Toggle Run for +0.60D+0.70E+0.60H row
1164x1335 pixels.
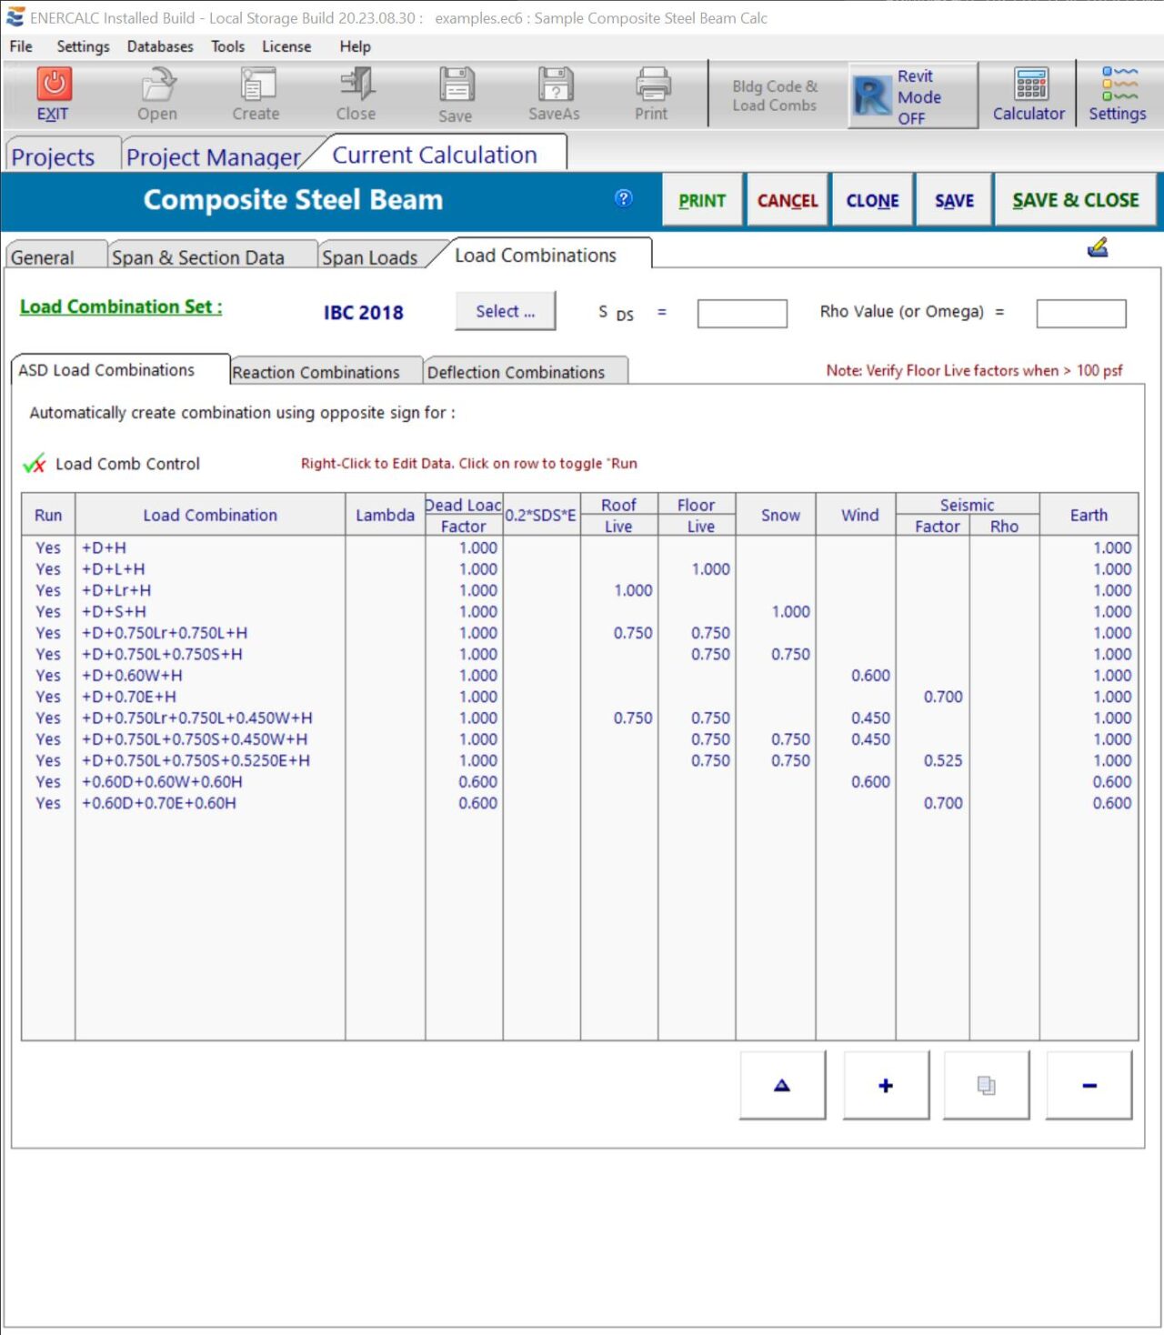tap(48, 803)
